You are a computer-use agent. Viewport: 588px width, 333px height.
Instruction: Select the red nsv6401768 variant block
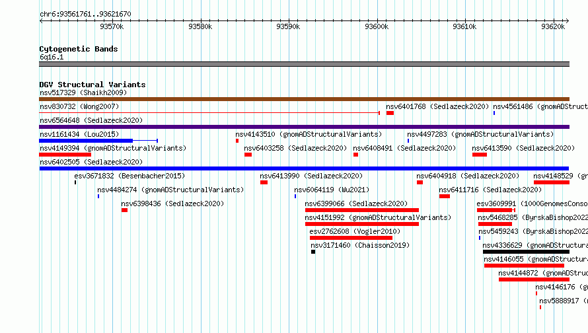(x=390, y=113)
